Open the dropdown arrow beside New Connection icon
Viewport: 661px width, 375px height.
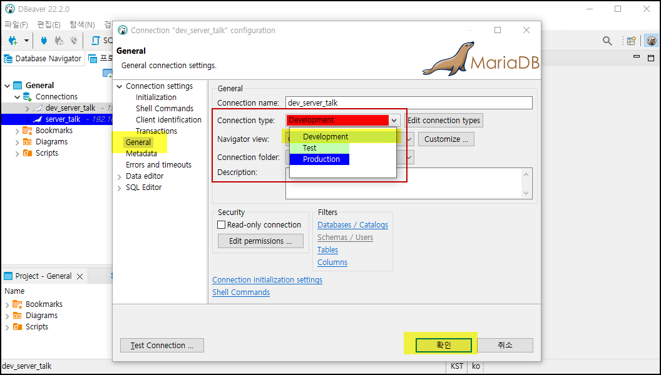point(26,41)
